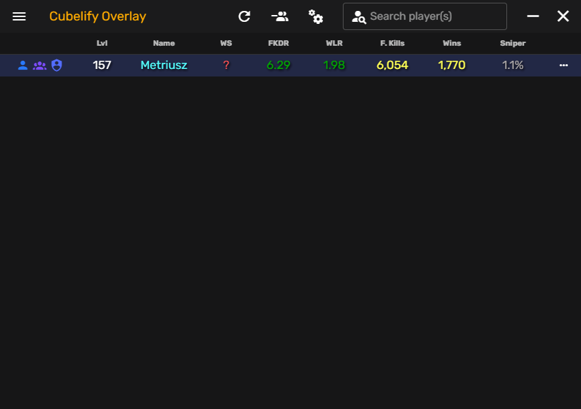Click the purple group icon in Metriusz row
The width and height of the screenshot is (581, 409).
[x=40, y=66]
